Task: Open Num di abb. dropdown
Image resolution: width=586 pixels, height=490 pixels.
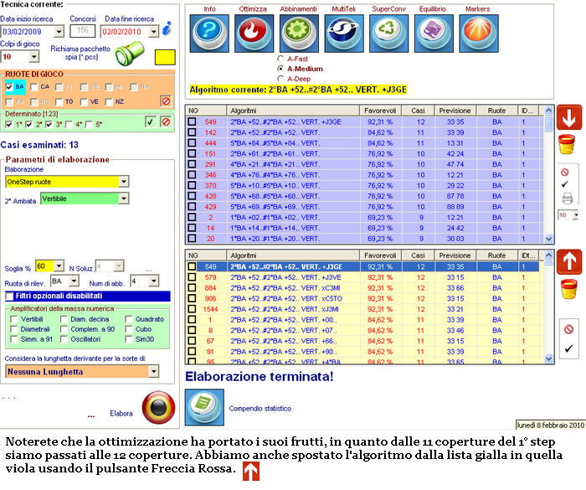Action: pyautogui.click(x=153, y=281)
